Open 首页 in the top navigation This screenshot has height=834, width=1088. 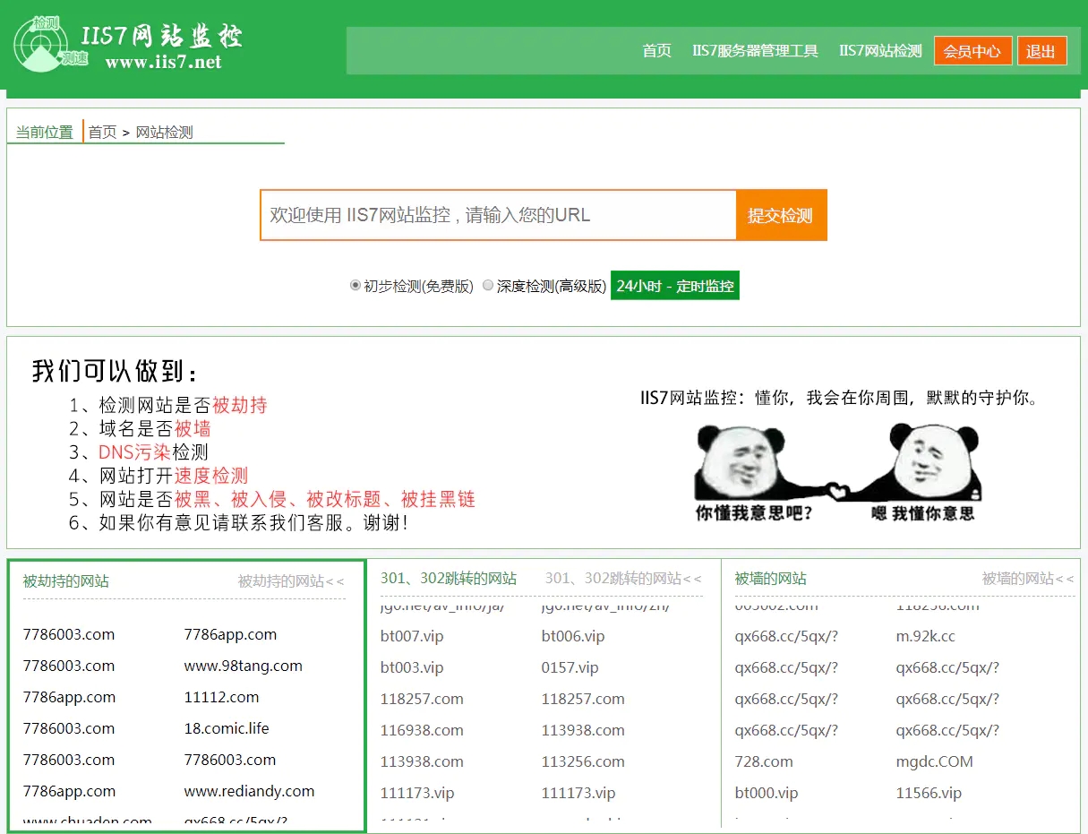656,51
